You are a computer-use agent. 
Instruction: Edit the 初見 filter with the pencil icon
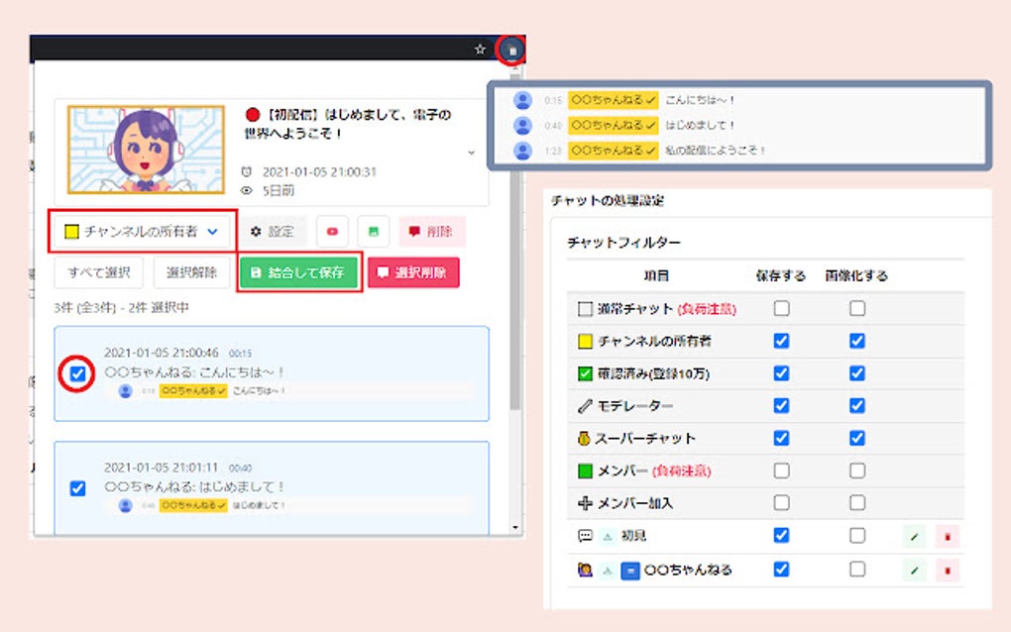click(913, 537)
